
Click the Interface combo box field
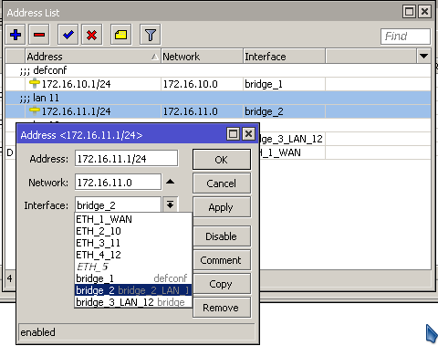pyautogui.click(x=118, y=205)
